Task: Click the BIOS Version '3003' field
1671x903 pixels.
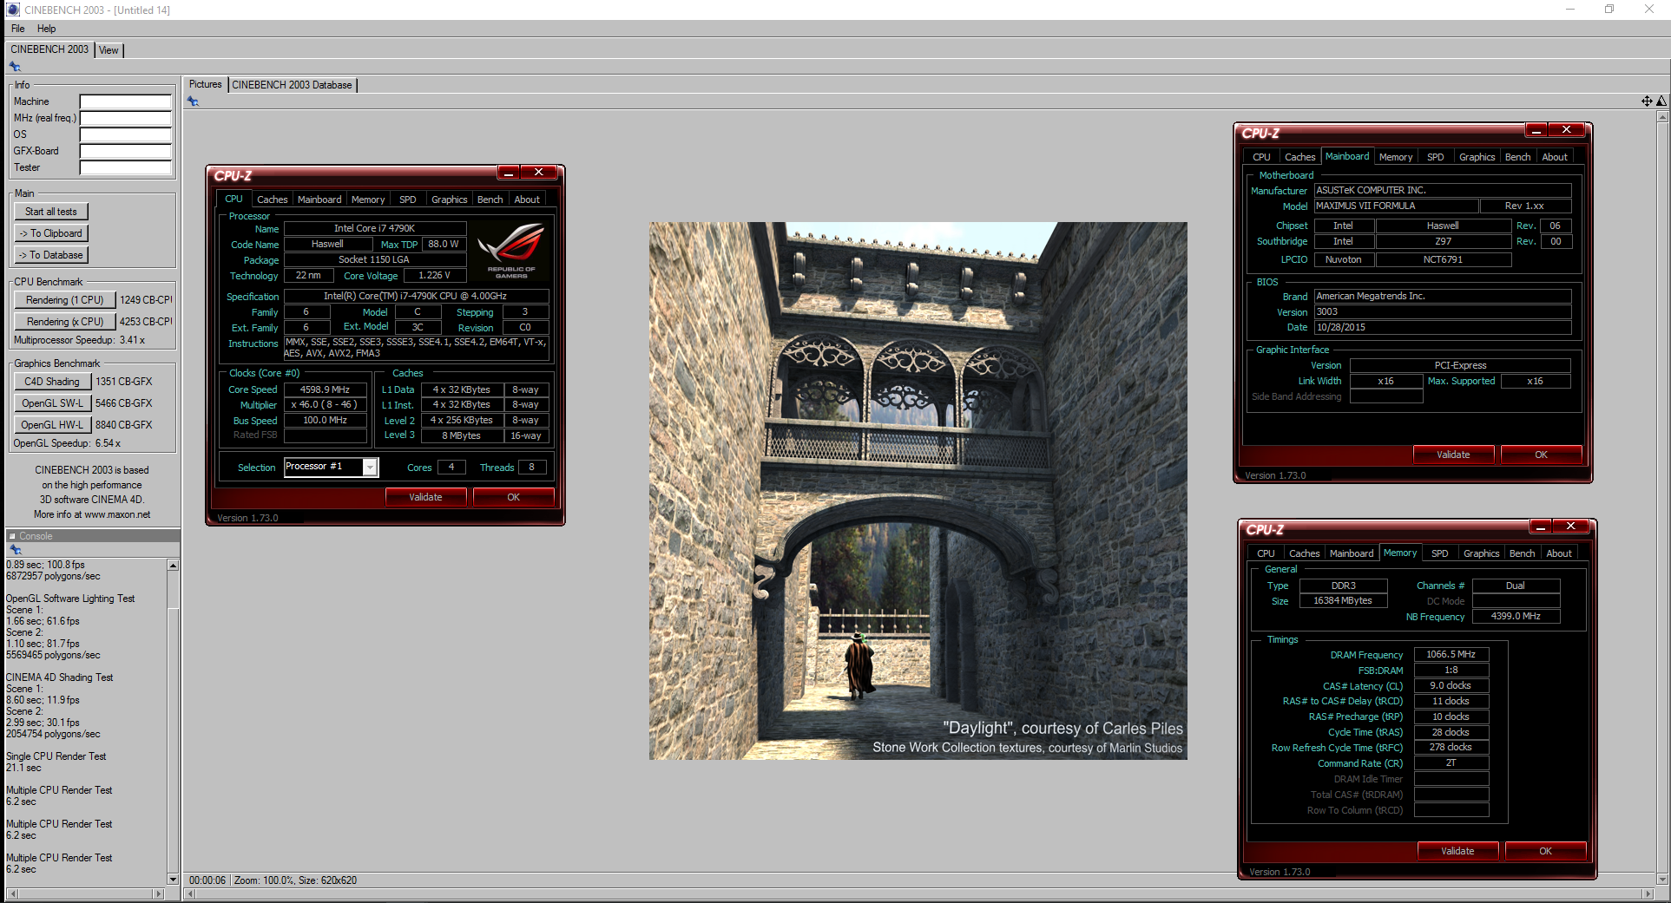Action: [x=1443, y=312]
